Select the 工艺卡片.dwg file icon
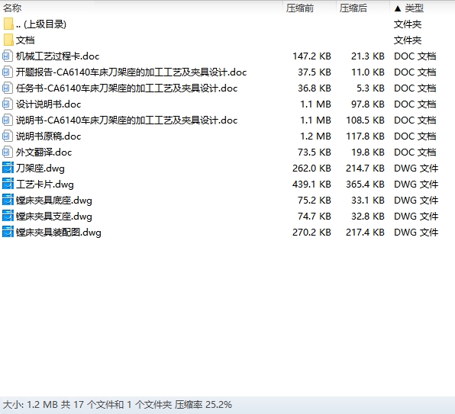The width and height of the screenshot is (455, 414). click(8, 185)
